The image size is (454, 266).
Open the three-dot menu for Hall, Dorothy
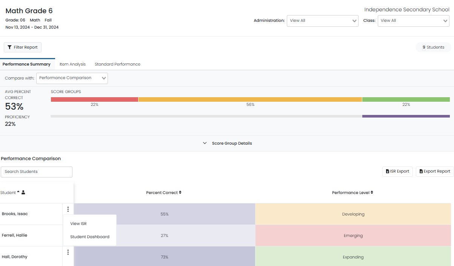tap(68, 252)
